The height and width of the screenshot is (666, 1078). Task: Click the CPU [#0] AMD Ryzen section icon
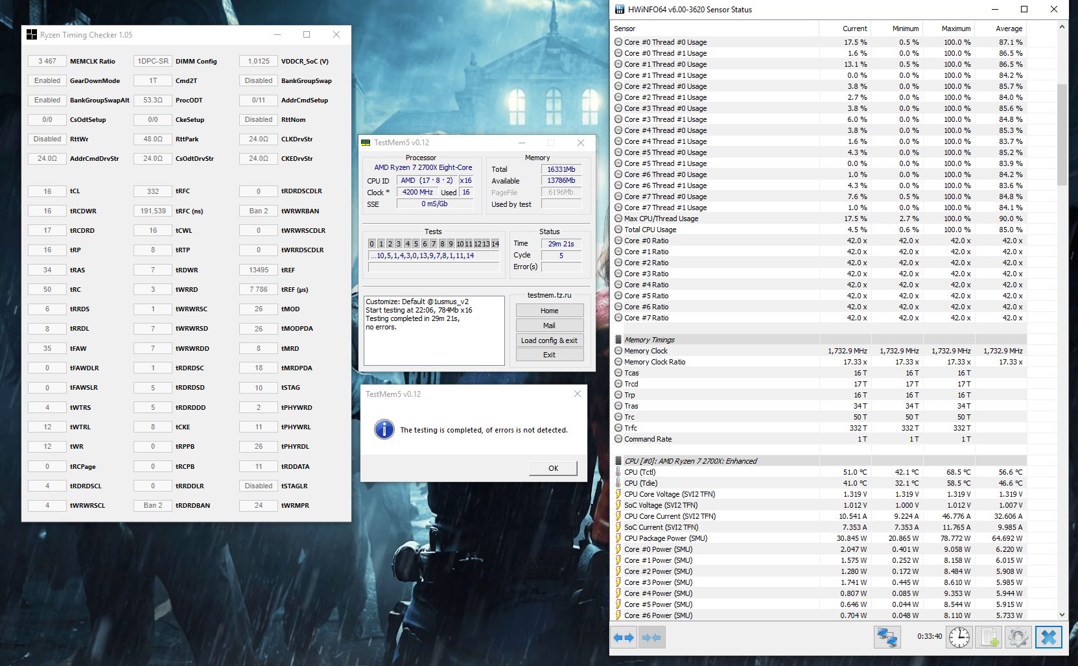(x=618, y=461)
